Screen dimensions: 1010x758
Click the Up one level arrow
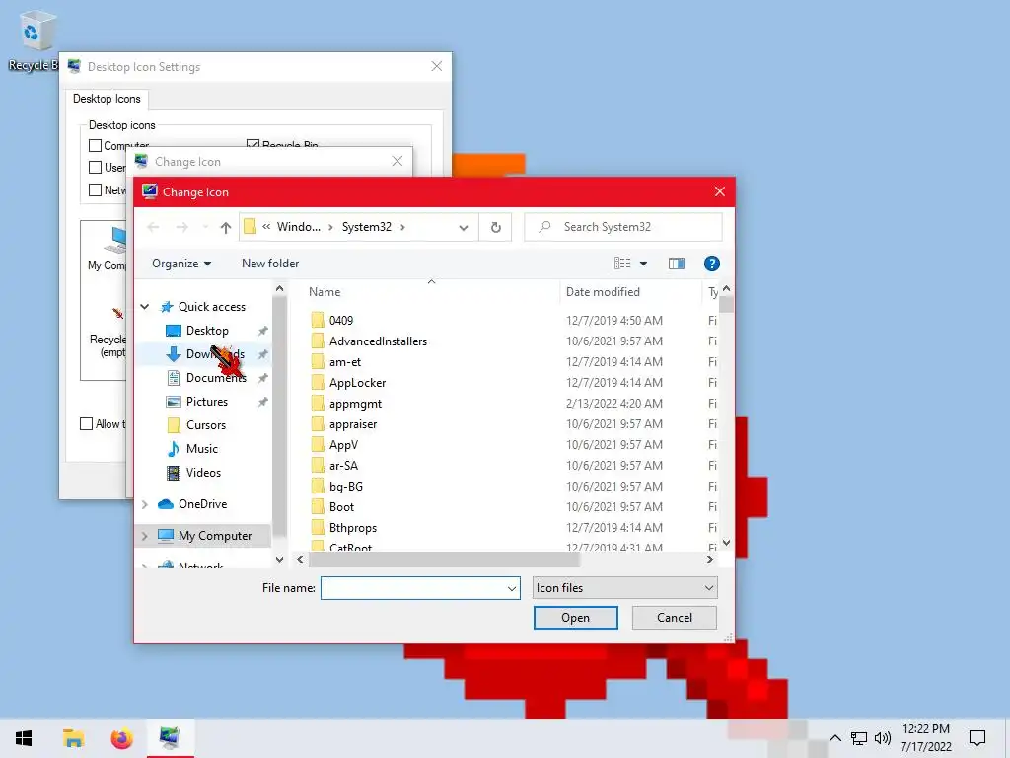click(226, 228)
